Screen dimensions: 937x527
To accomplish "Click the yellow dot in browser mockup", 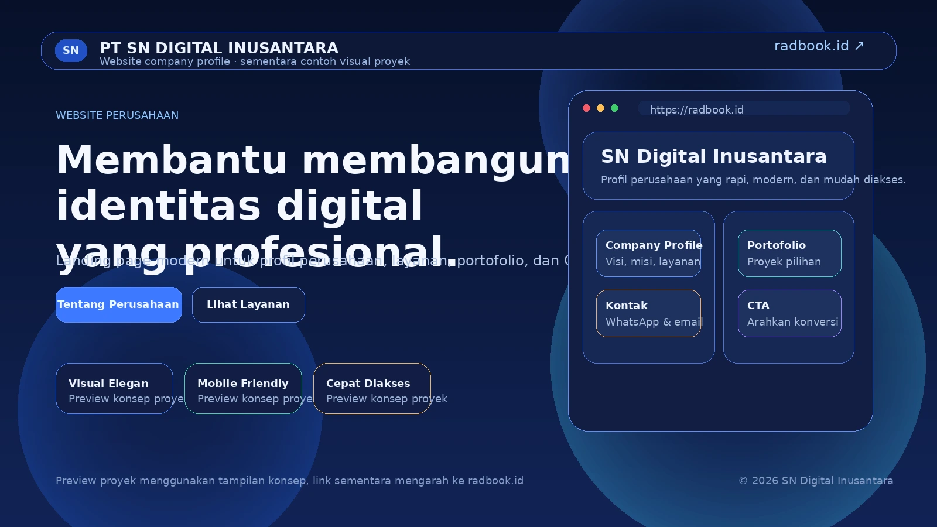I will (600, 108).
